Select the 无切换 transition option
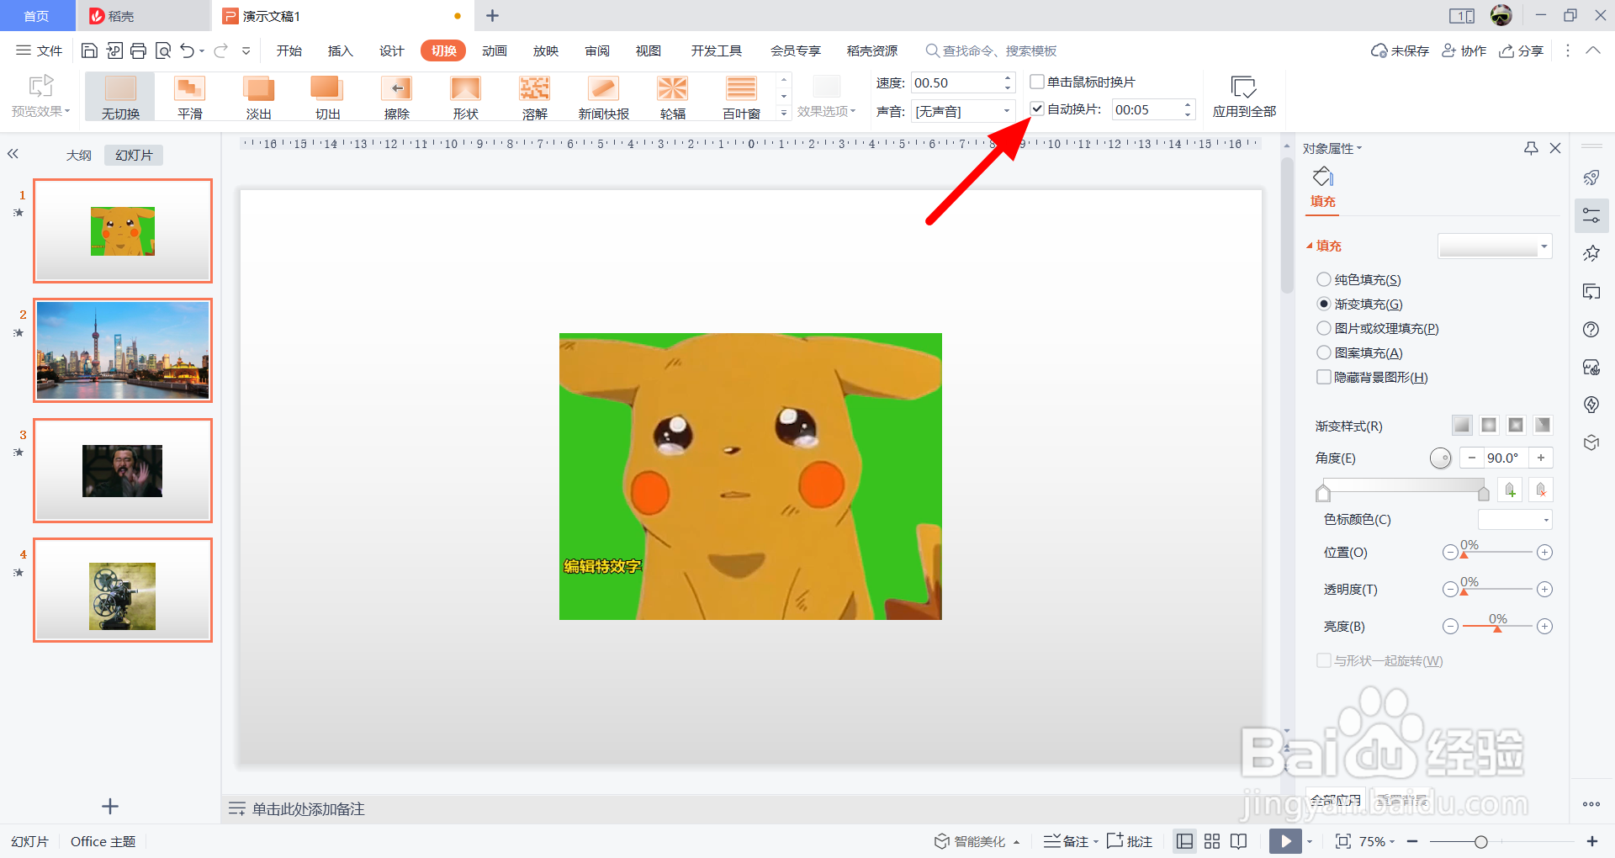The width and height of the screenshot is (1615, 858). click(x=120, y=98)
